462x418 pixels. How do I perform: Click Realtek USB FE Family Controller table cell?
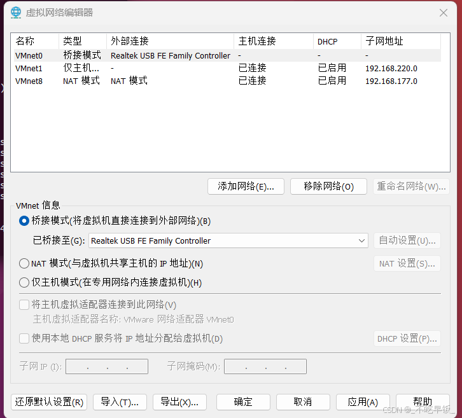171,56
